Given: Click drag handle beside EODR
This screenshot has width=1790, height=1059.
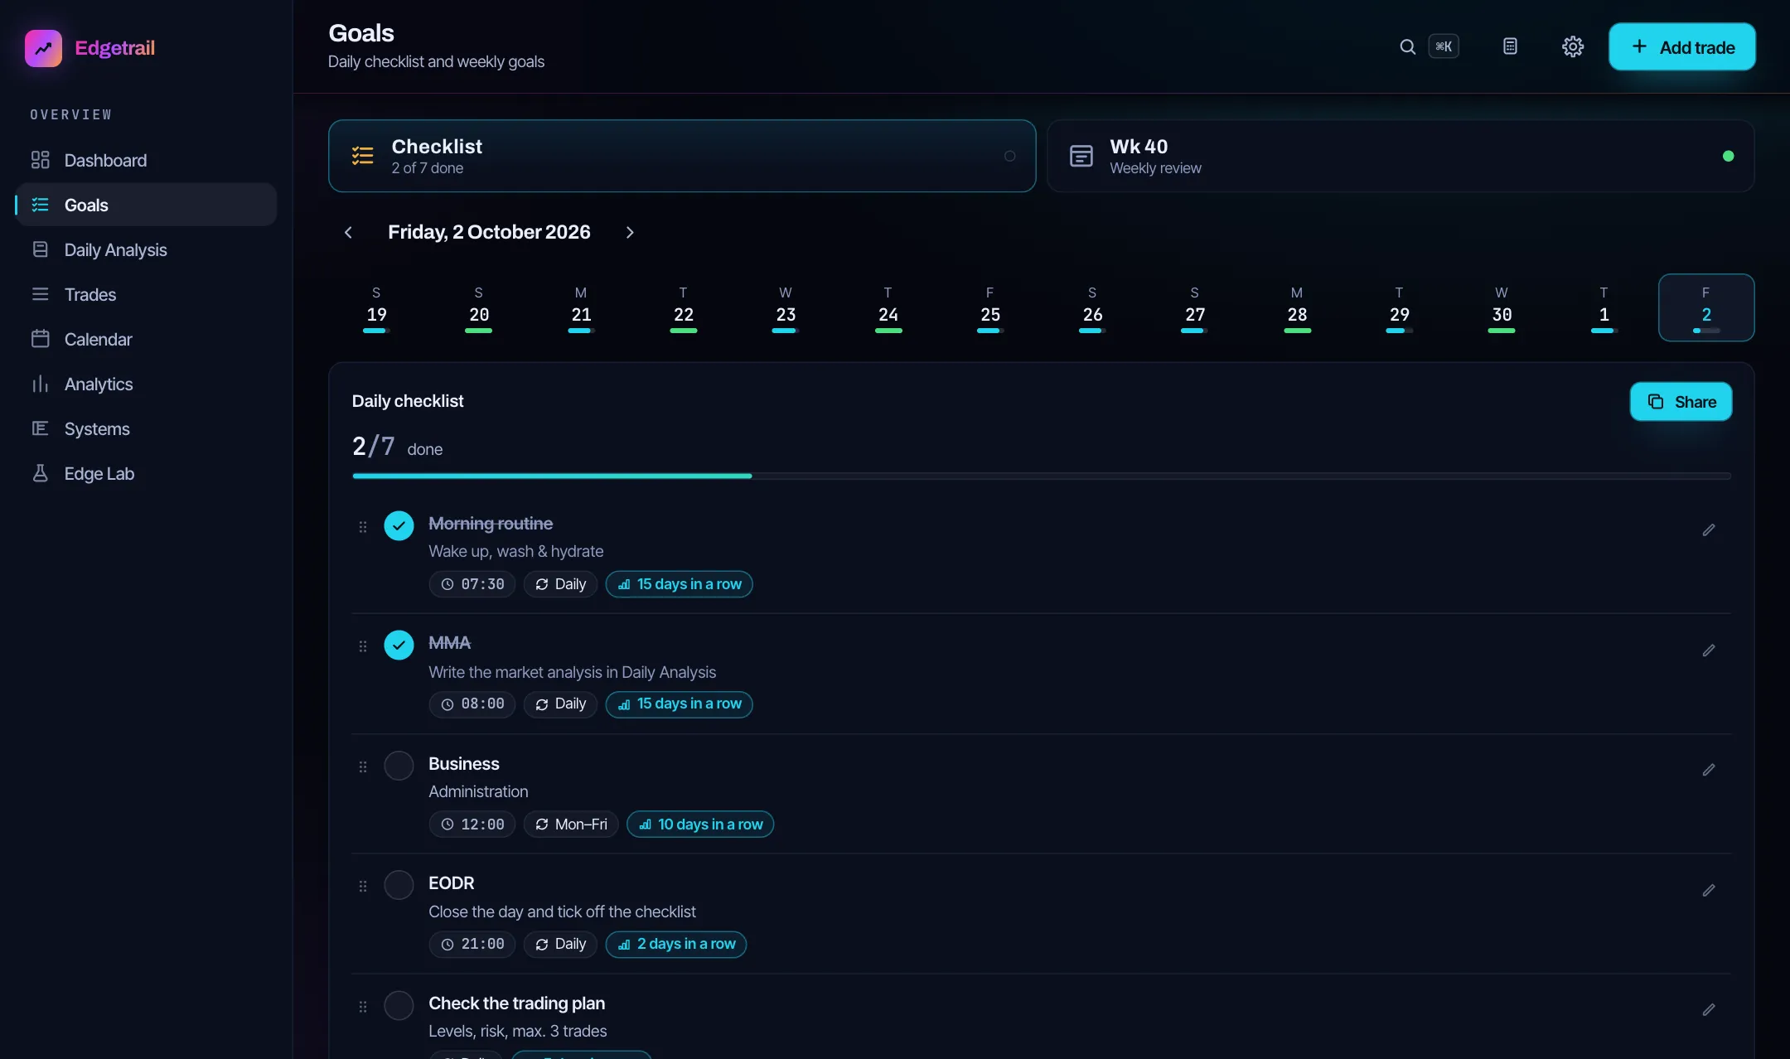Looking at the screenshot, I should pos(362,887).
